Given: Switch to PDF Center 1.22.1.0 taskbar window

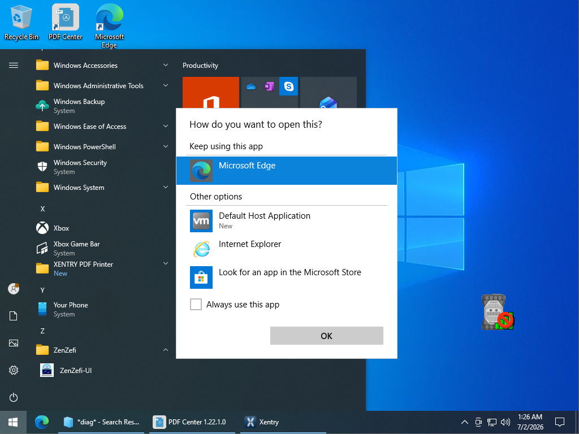Looking at the screenshot, I should [192, 422].
